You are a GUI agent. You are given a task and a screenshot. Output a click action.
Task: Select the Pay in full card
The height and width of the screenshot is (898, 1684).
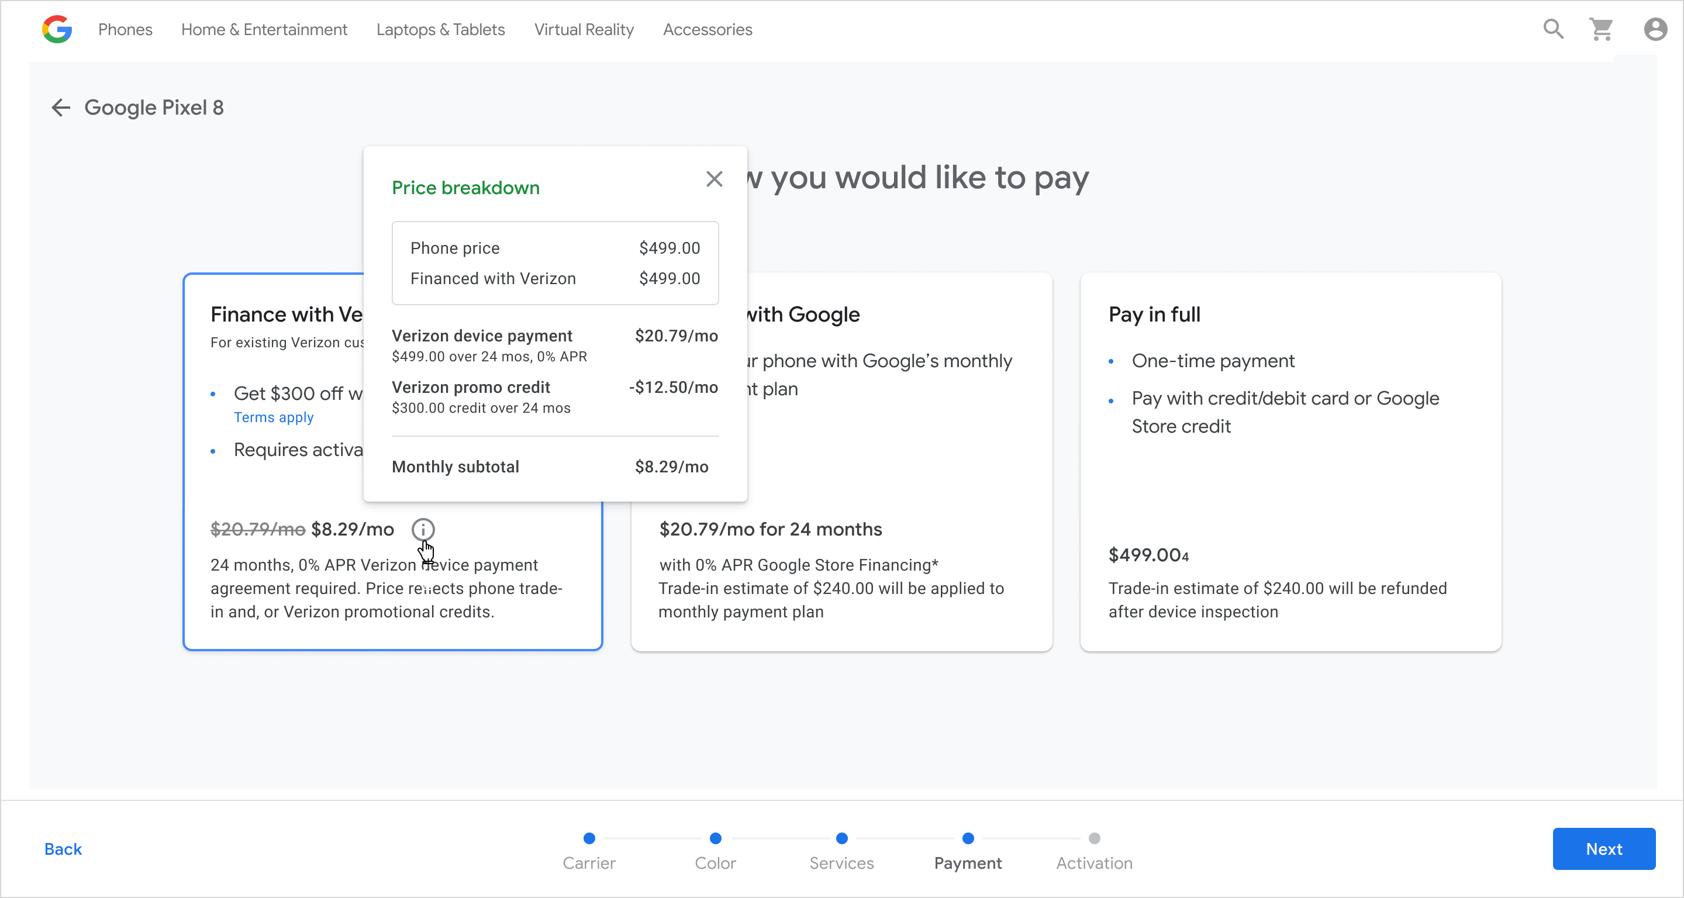[x=1290, y=461]
